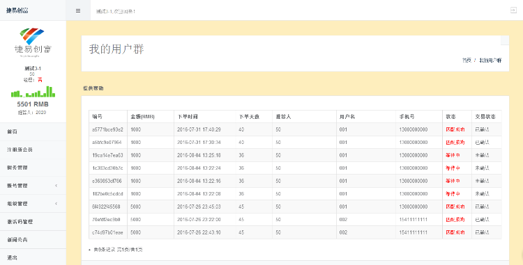Click the 捷易创富 brand title in header
The height and width of the screenshot is (265, 523).
tap(17, 10)
